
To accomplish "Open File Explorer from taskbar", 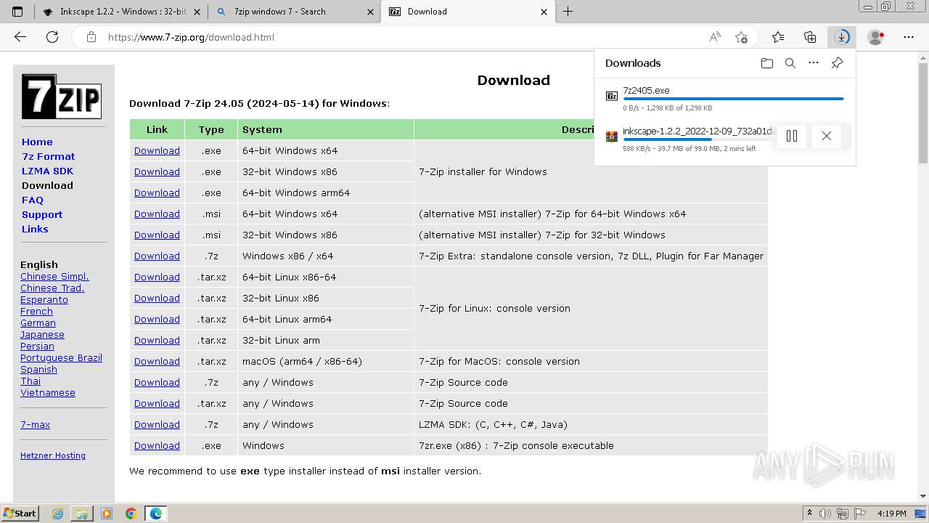I will click(x=82, y=514).
